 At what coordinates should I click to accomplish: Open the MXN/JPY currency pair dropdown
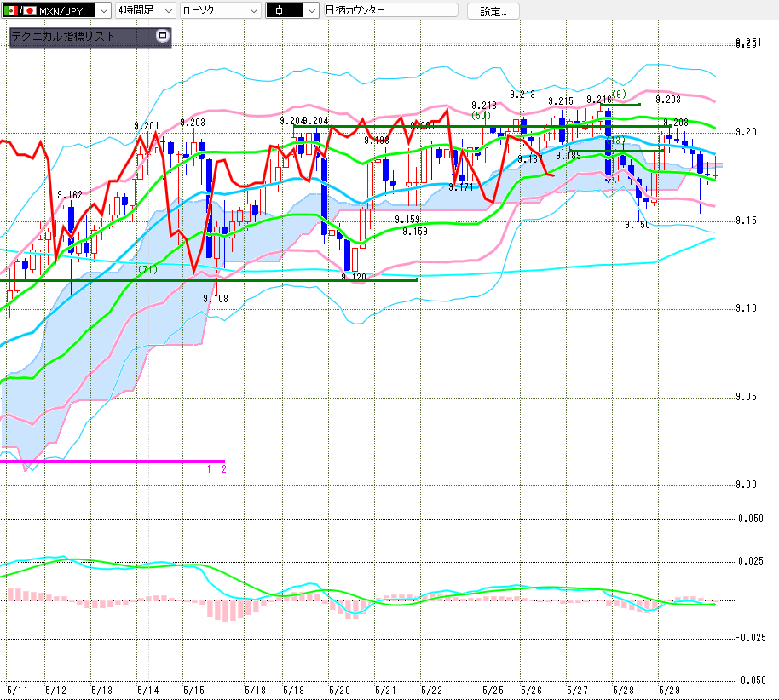[x=55, y=10]
